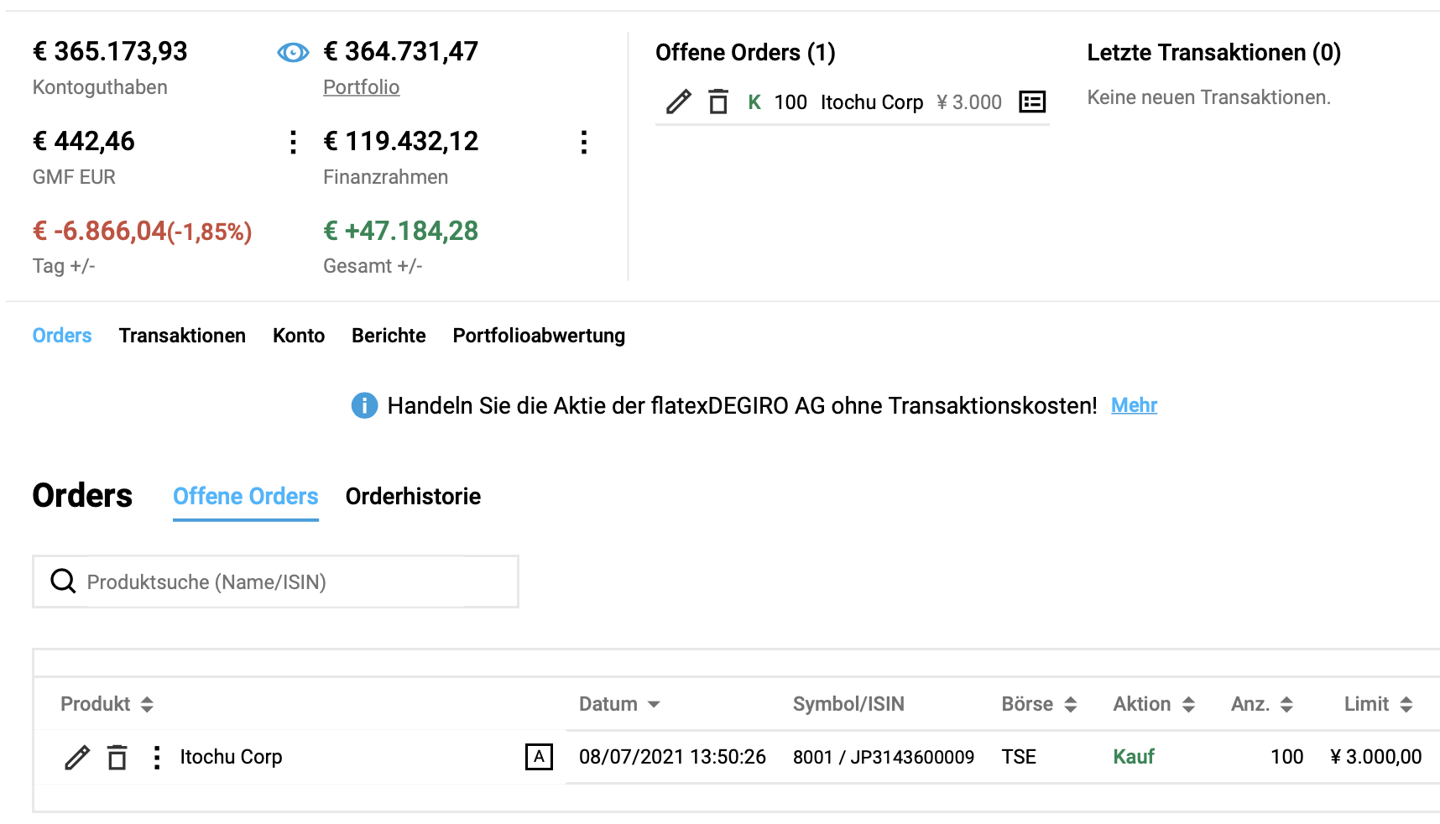This screenshot has height=824, width=1440.
Task: Sort table by Börse column
Action: [1039, 704]
